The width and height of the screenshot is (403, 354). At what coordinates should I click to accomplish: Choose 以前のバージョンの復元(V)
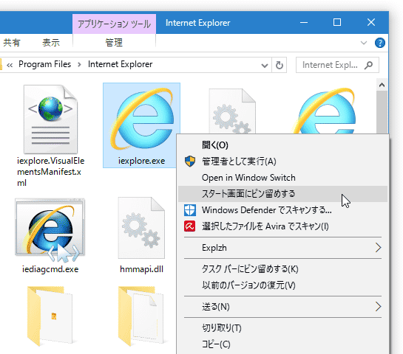click(x=282, y=285)
